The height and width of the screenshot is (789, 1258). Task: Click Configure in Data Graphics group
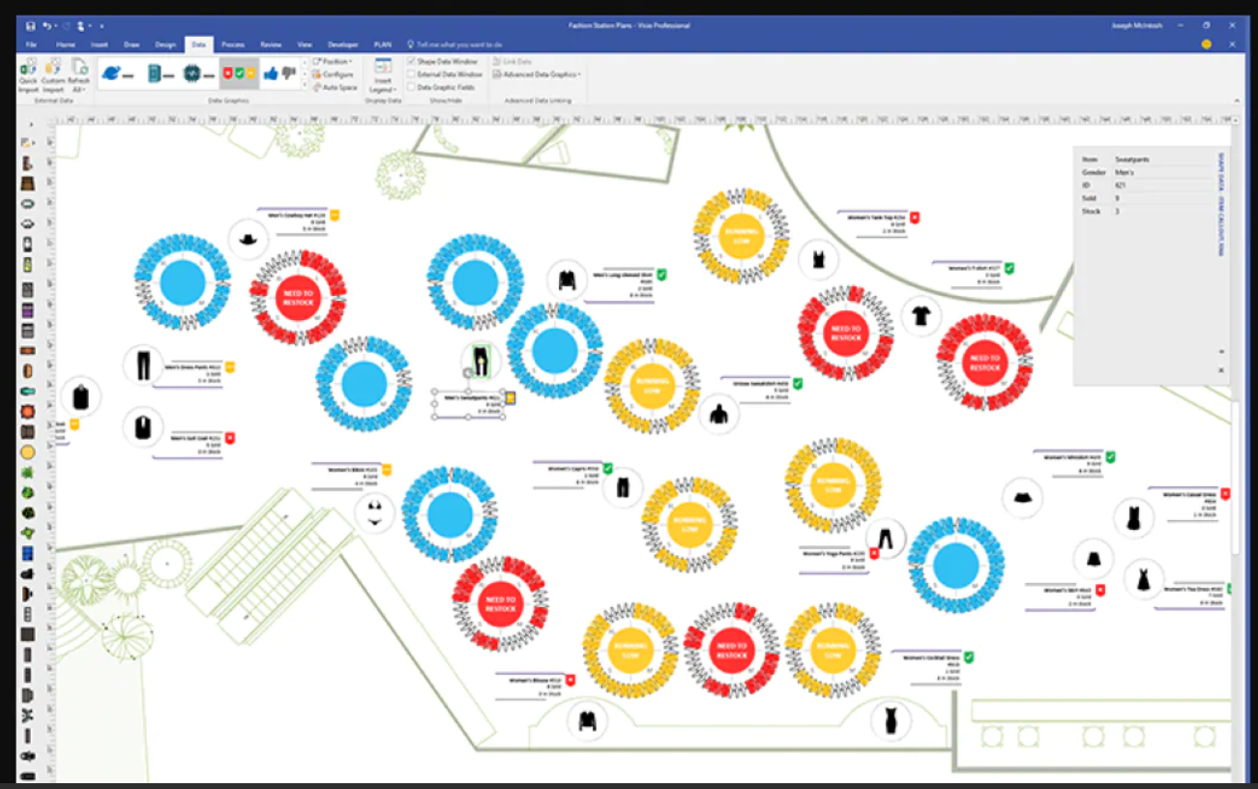(x=333, y=74)
